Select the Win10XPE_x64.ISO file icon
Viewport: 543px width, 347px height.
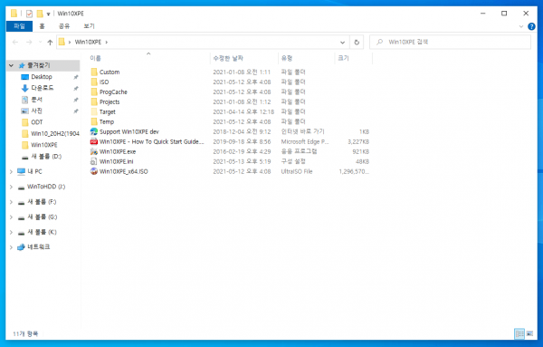94,171
